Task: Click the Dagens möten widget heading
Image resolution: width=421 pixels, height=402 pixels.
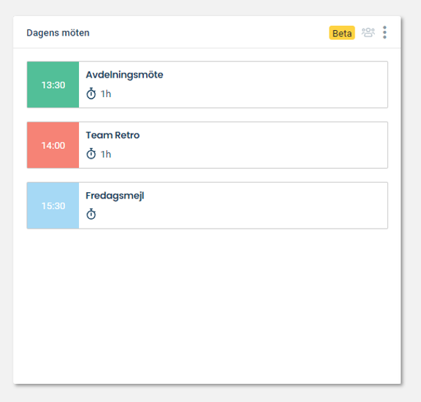Action: pos(58,33)
